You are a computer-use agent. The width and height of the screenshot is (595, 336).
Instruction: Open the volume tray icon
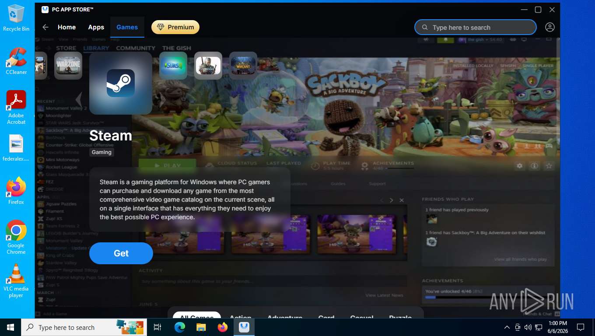click(x=528, y=327)
